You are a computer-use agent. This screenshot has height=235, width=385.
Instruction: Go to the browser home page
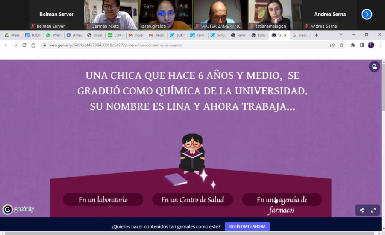tap(33, 45)
